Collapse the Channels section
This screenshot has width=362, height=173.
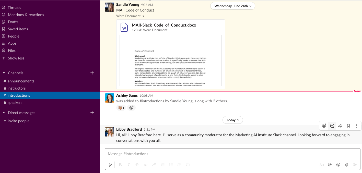[4, 73]
